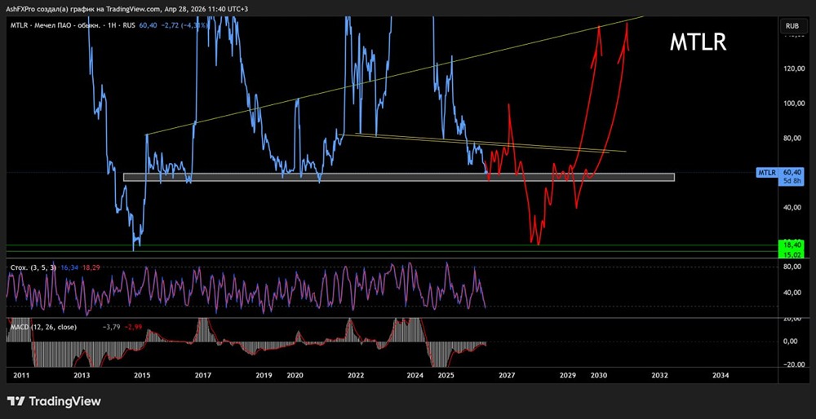The image size is (816, 419).
Task: Click the 2032 year on time axis
Action: tap(659, 375)
